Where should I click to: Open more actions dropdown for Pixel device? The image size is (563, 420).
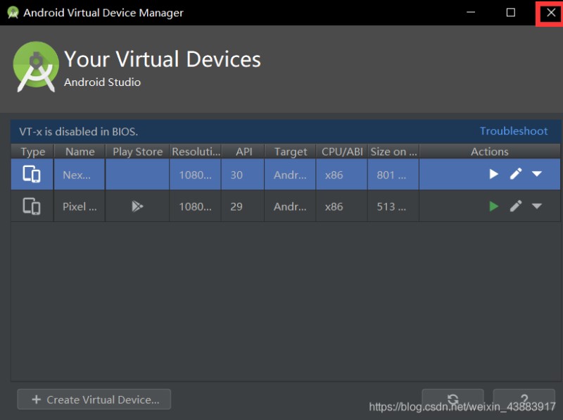[537, 206]
